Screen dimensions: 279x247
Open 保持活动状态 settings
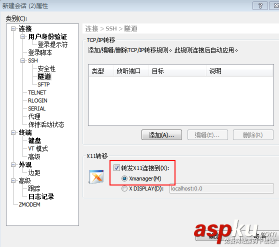point(46,124)
